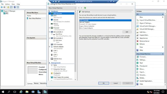Viewport: 167px width, 94px height.
Task: Click the Enable Replication icon
Action: [138, 81]
